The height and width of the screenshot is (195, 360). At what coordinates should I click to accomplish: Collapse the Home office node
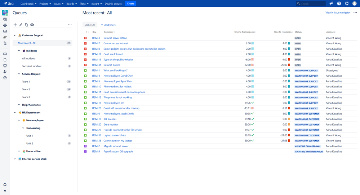click(x=19, y=151)
